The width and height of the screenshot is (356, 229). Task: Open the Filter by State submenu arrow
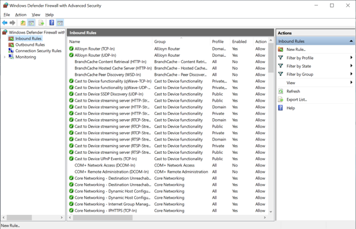click(351, 66)
